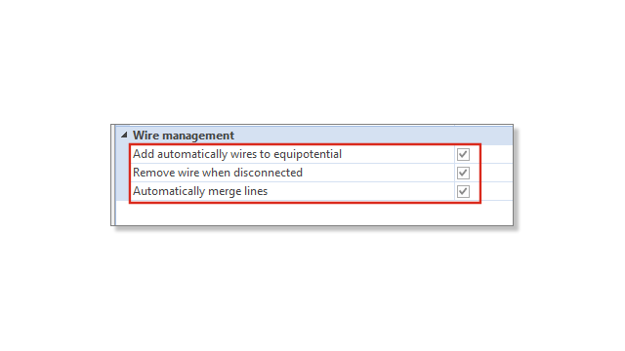Toggle the Automatically merge lines checkbox
625x351 pixels.
463,191
